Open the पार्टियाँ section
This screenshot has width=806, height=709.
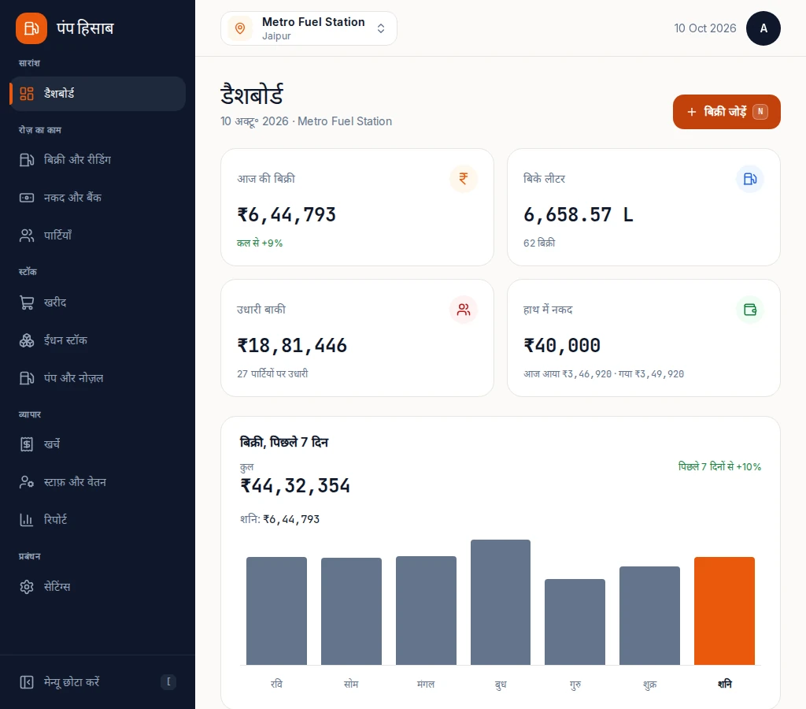(98, 236)
